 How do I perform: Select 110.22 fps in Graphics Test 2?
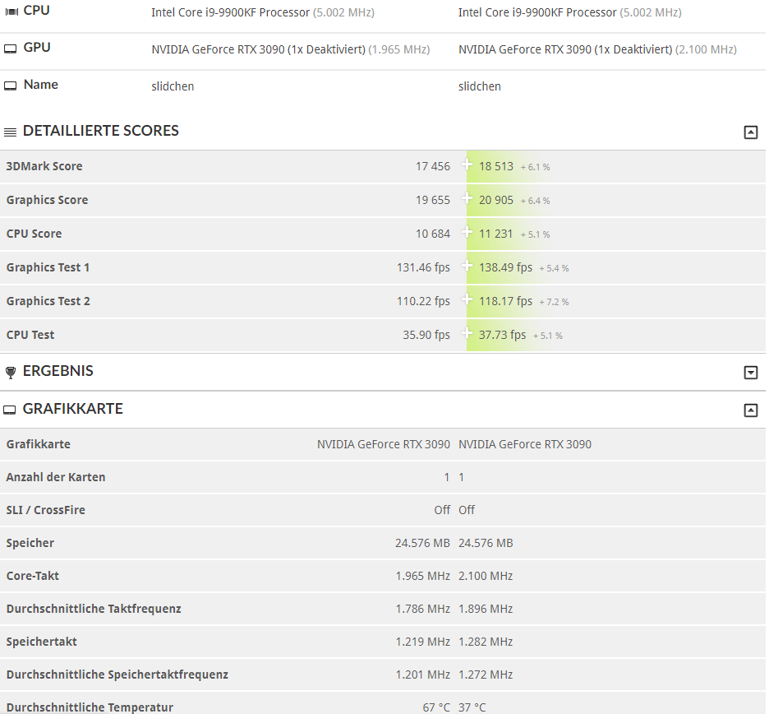pos(423,301)
